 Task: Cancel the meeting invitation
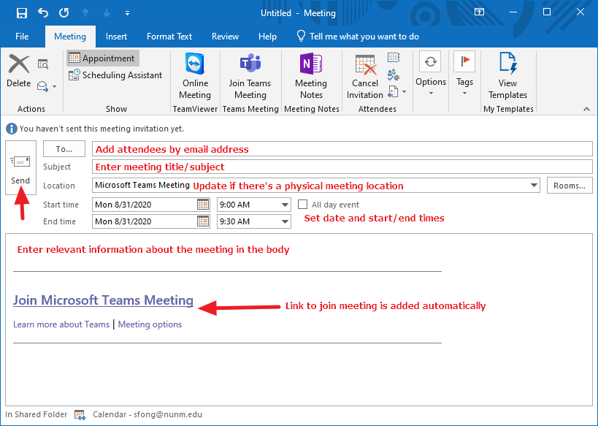[x=365, y=77]
